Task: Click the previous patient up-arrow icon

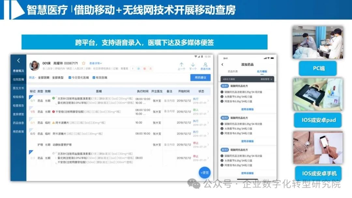Action: (x=182, y=64)
